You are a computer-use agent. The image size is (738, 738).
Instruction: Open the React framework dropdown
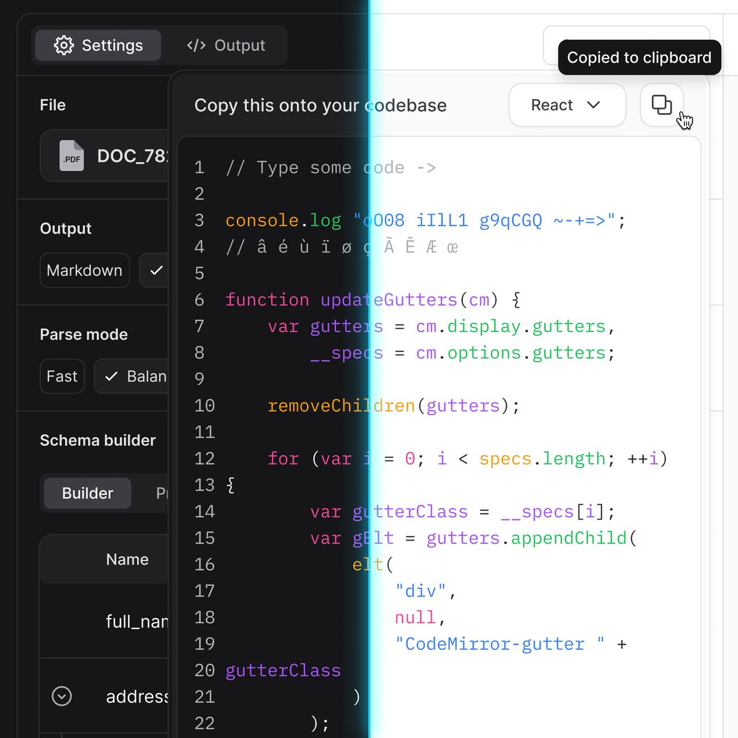coord(567,105)
